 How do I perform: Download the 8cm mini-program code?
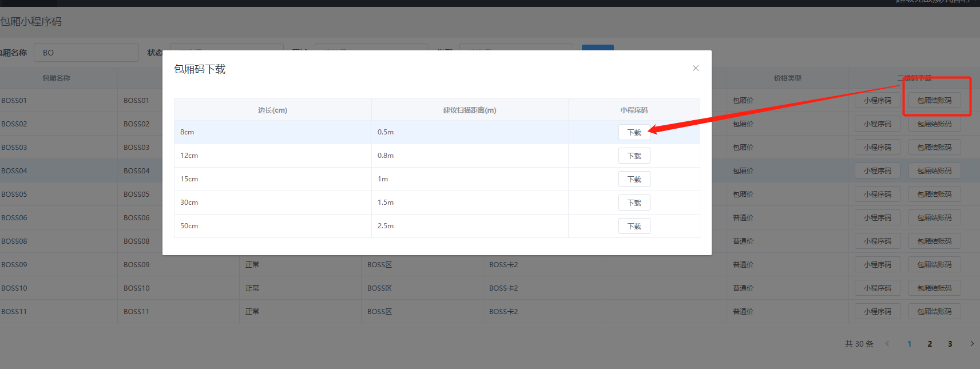click(x=634, y=132)
